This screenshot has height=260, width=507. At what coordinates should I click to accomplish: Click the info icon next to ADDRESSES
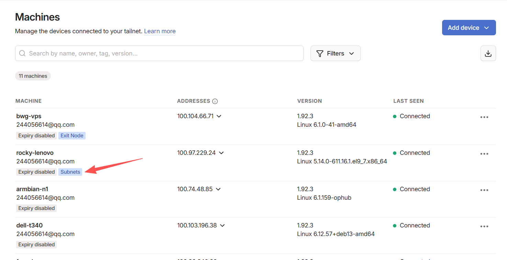pos(215,101)
